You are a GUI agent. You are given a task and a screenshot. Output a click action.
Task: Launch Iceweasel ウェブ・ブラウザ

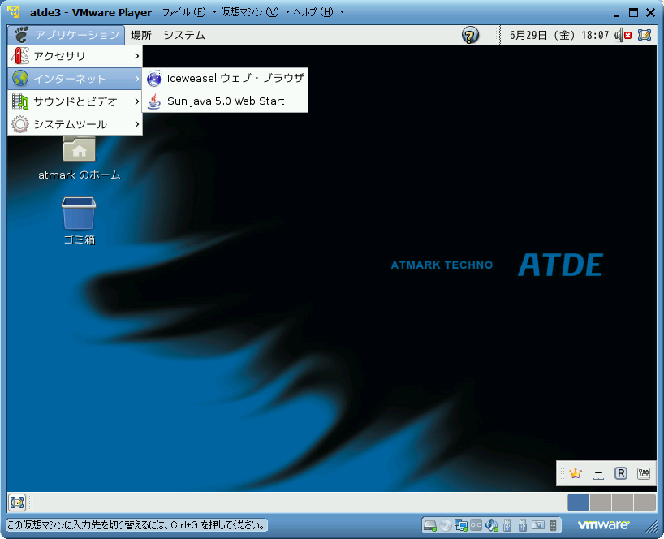225,78
